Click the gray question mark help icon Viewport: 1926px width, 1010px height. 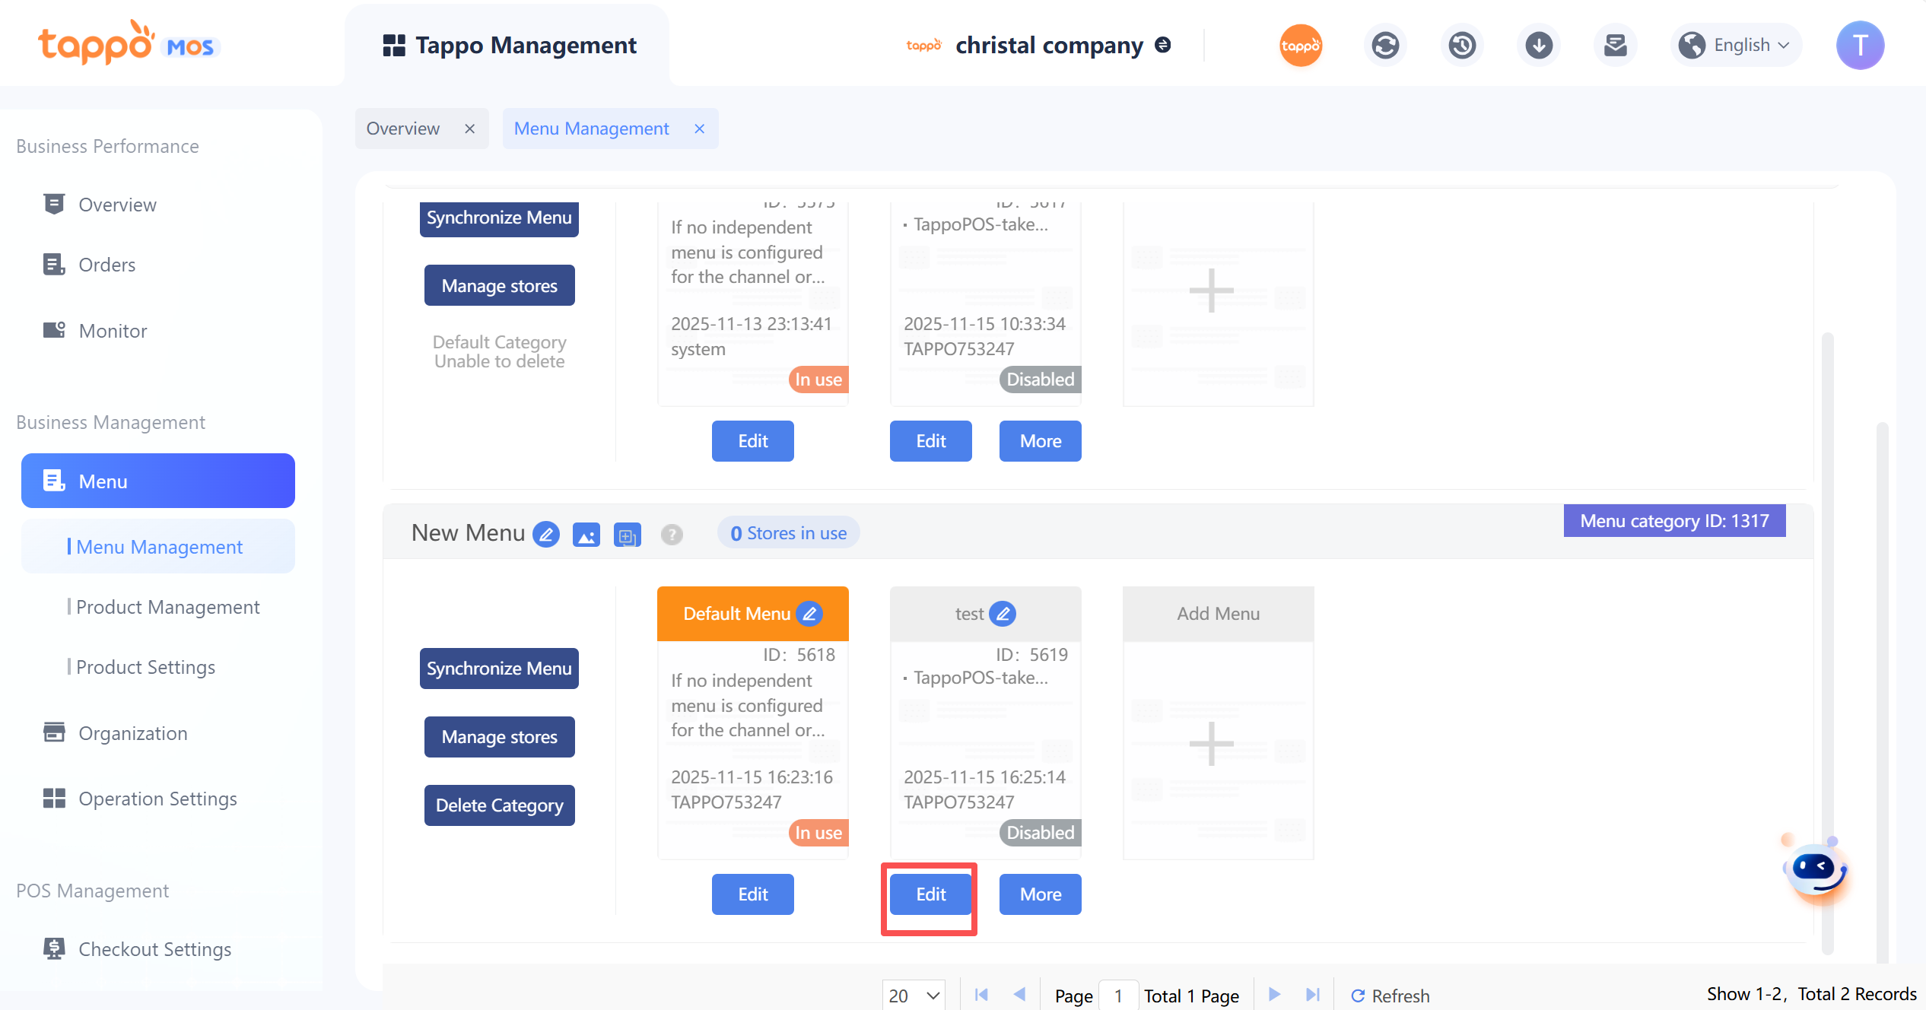[671, 535]
